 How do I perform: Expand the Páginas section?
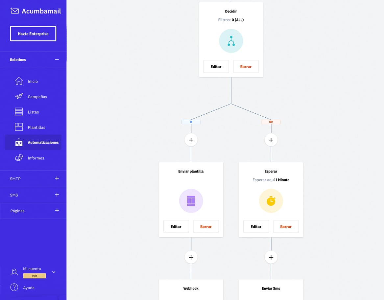point(57,211)
